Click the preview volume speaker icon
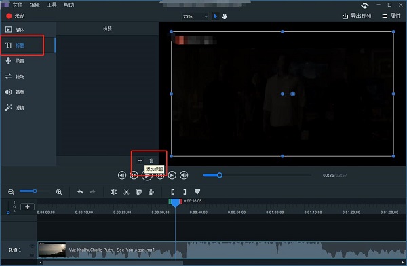 [184, 175]
